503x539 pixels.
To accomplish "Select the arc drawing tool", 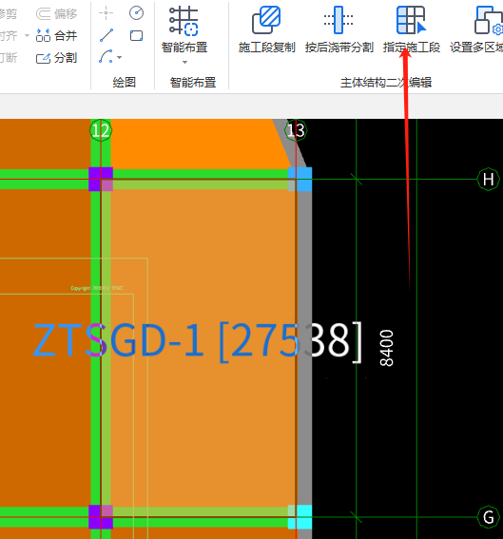I will 106,56.
